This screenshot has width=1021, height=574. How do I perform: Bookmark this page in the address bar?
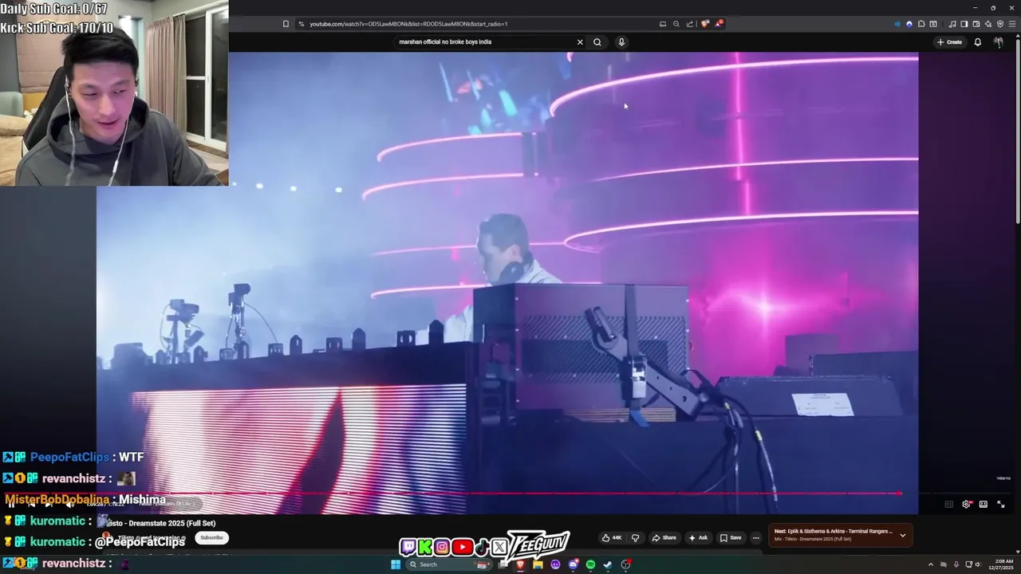pyautogui.click(x=286, y=24)
